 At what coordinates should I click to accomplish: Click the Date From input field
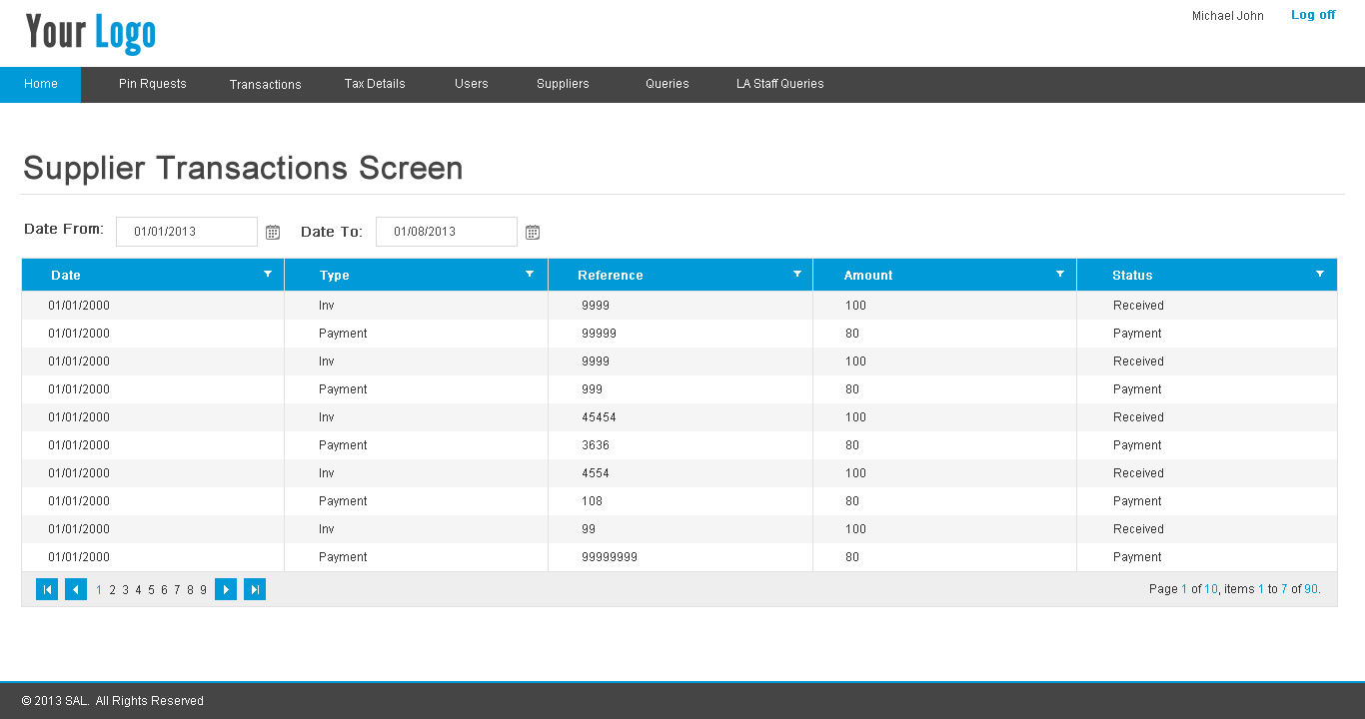tap(187, 232)
